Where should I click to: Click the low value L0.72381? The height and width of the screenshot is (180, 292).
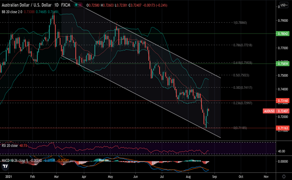tap(121, 5)
